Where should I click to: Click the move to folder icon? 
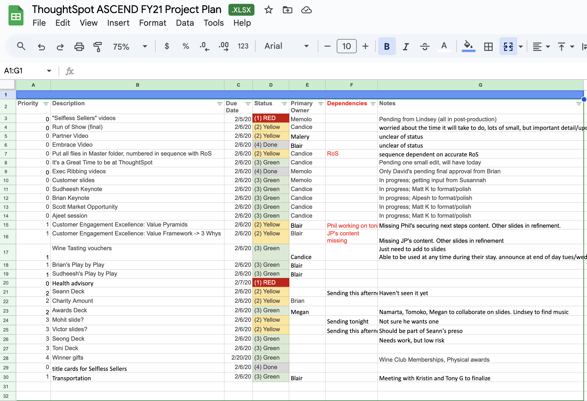(x=287, y=10)
